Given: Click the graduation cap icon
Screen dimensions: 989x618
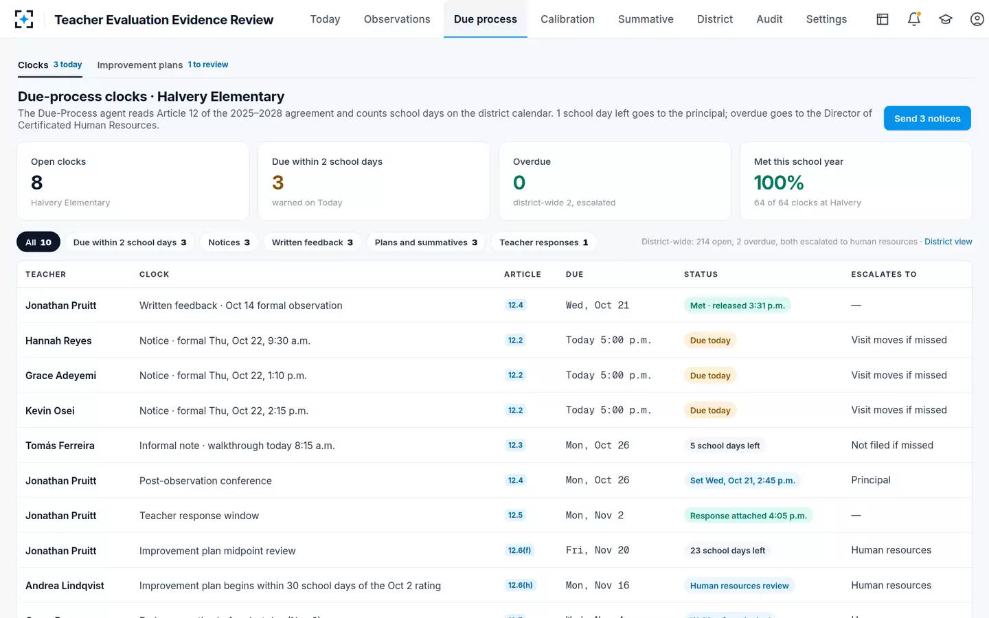Looking at the screenshot, I should coord(946,19).
